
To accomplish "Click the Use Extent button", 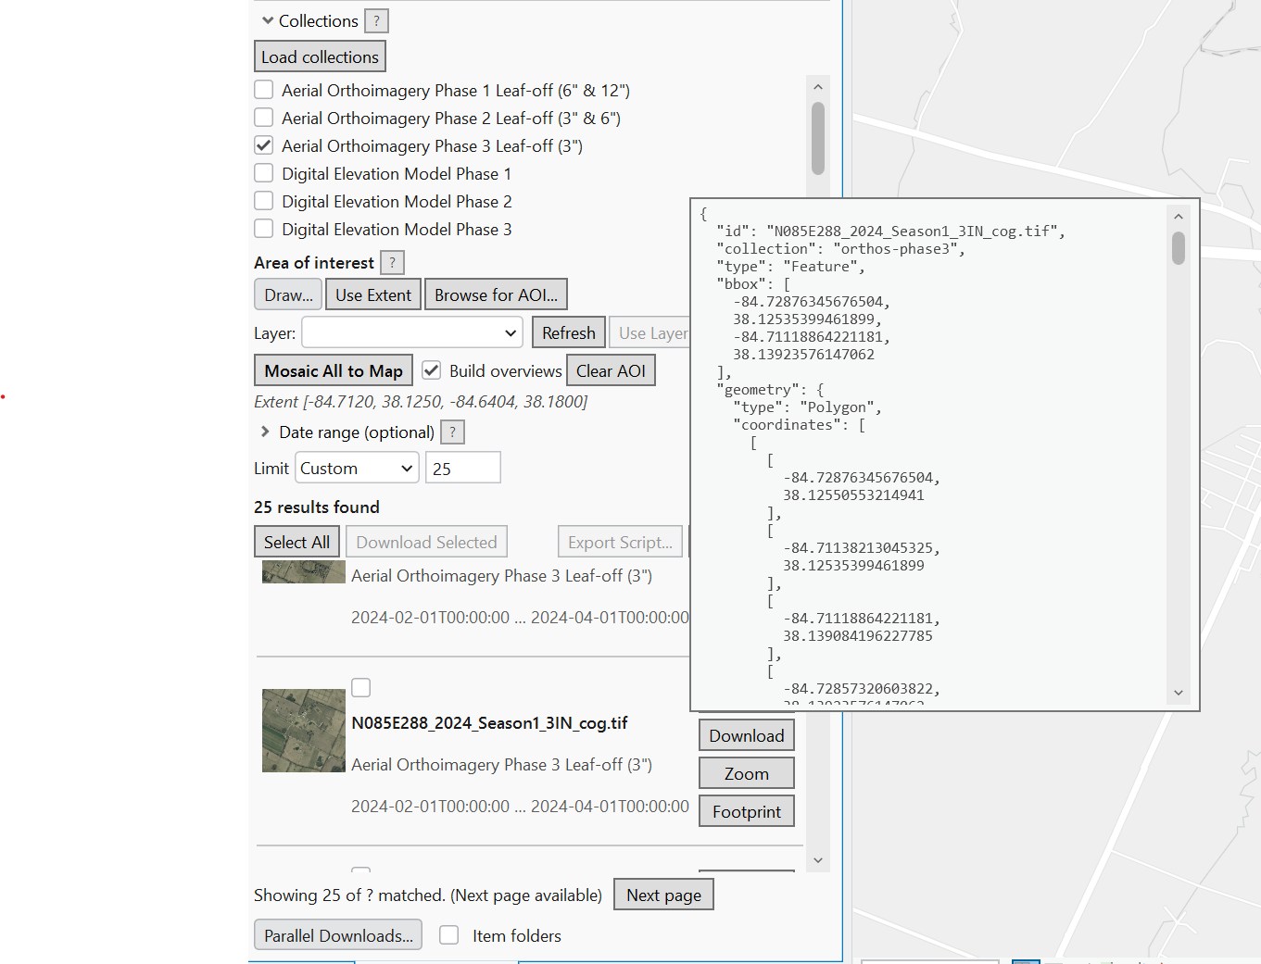I will (x=373, y=294).
